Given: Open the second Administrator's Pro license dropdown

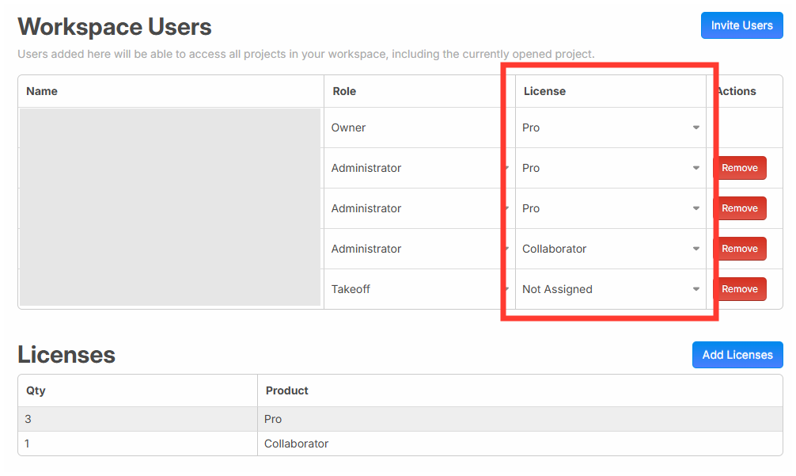Looking at the screenshot, I should [x=610, y=208].
